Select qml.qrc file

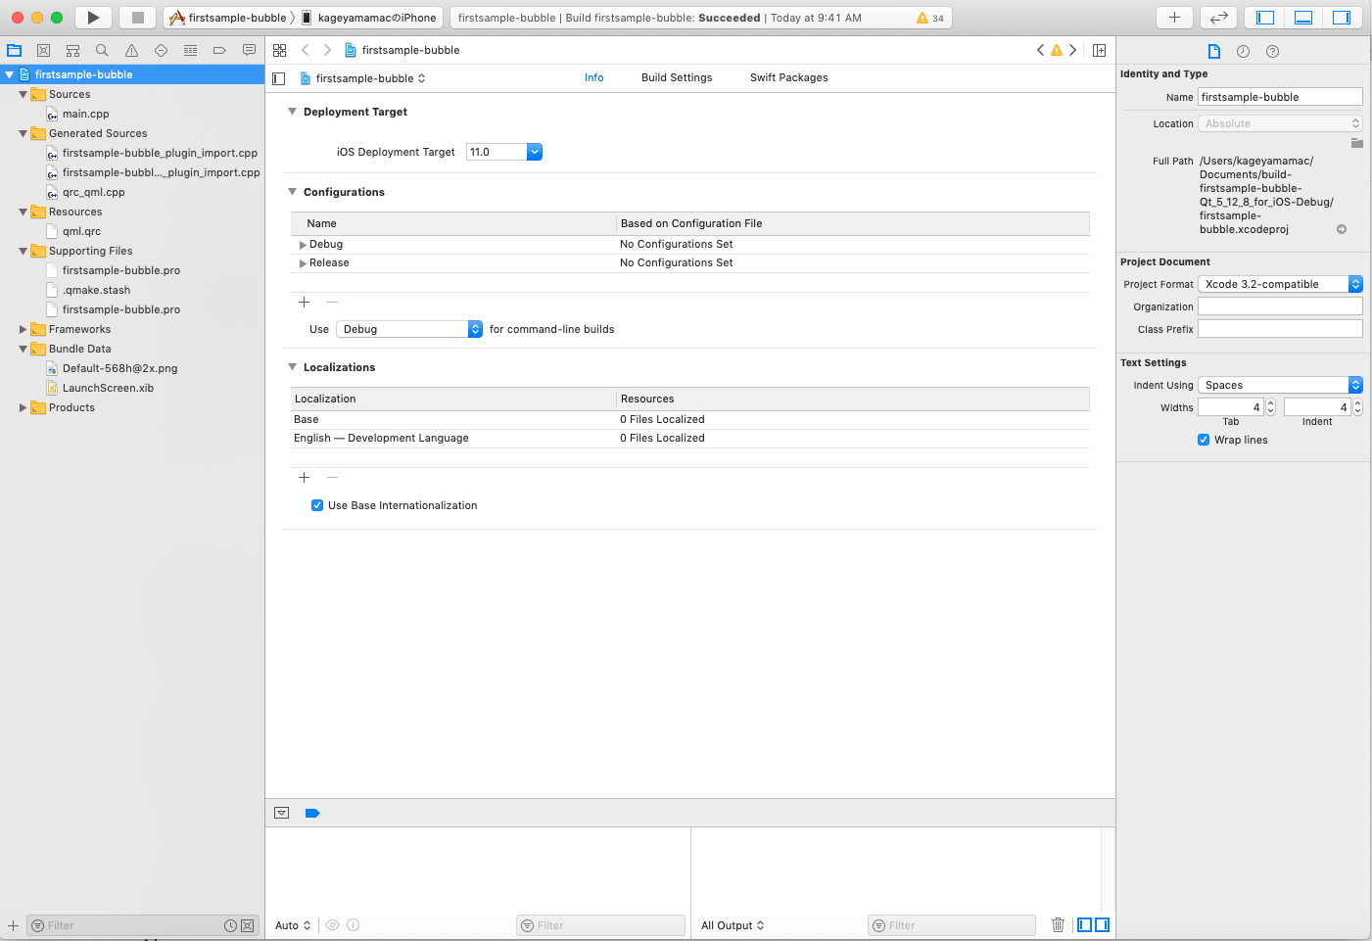click(81, 231)
